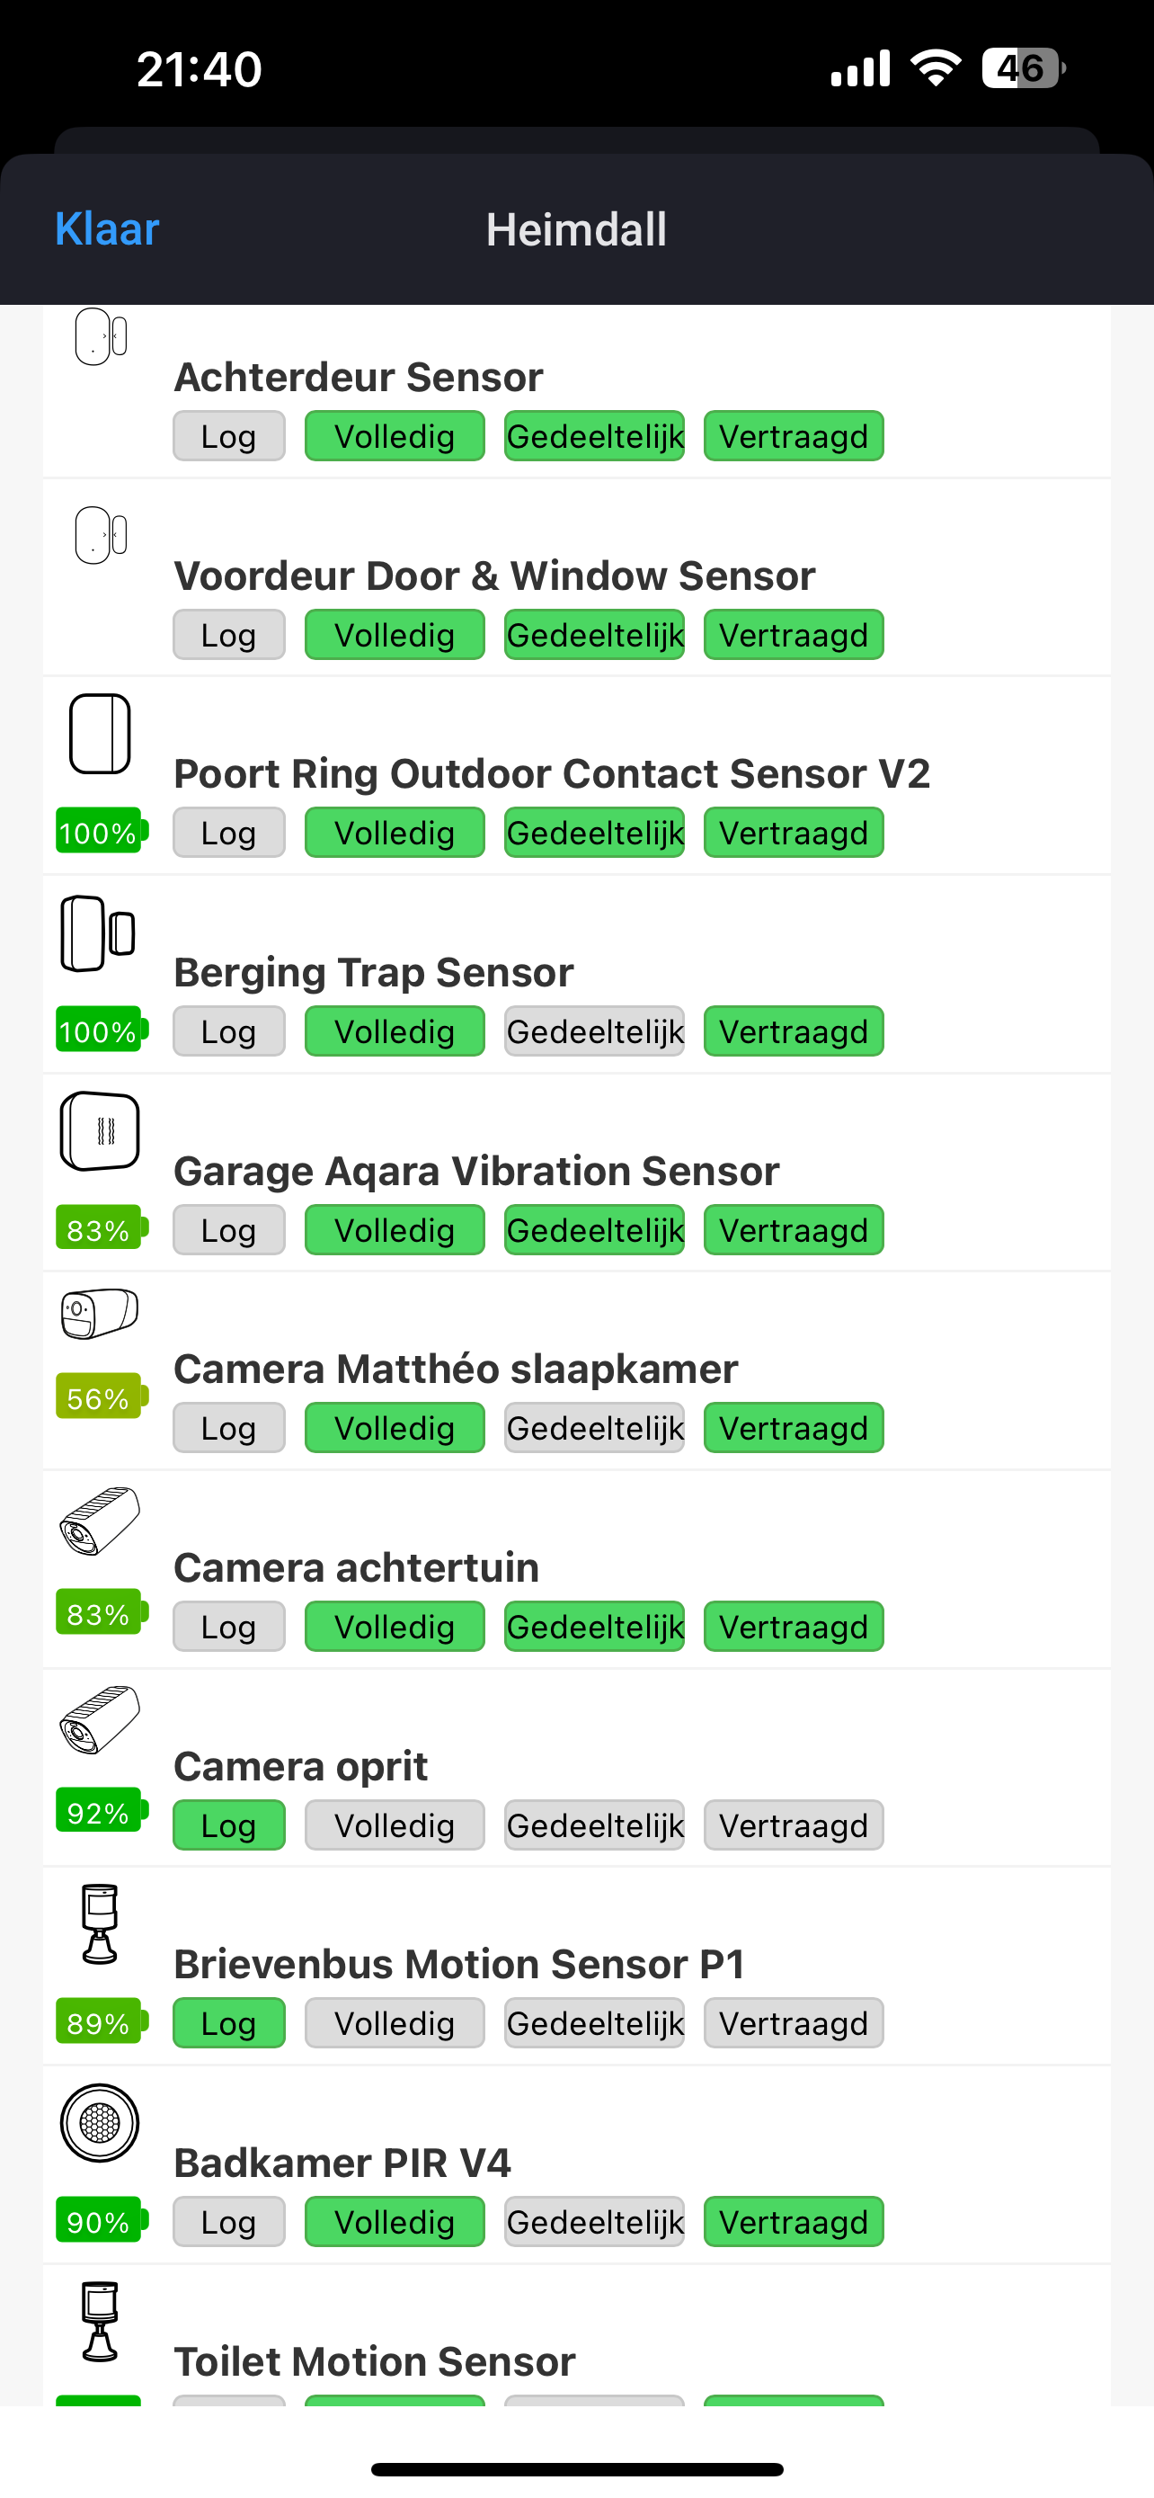This screenshot has width=1154, height=2498.
Task: Turn on Volledig for Camera oprit
Action: click(395, 1826)
